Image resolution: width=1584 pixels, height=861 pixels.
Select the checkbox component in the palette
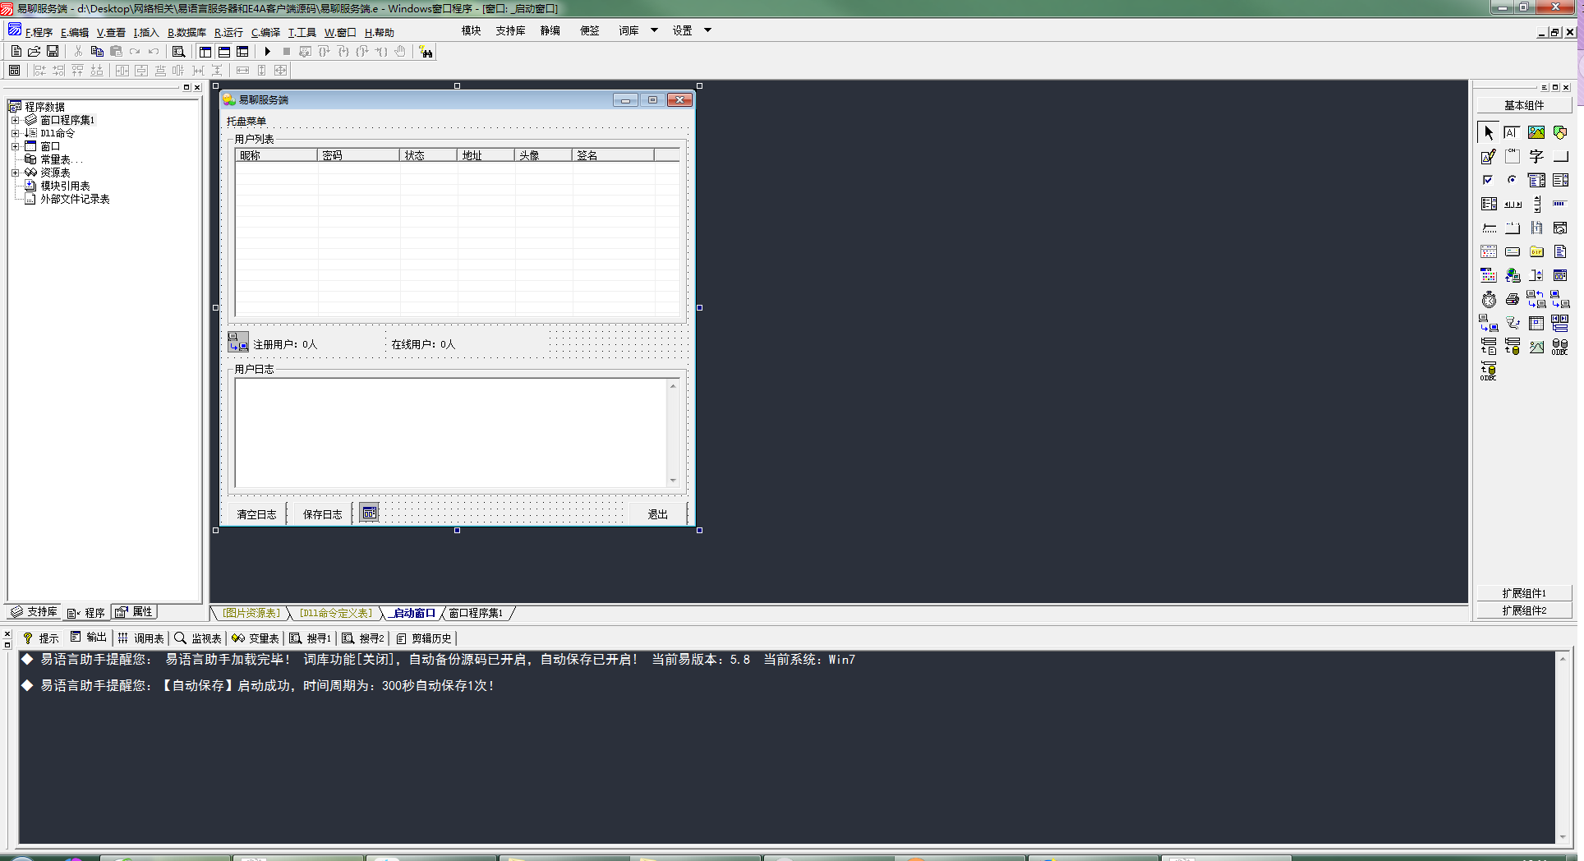(x=1488, y=180)
